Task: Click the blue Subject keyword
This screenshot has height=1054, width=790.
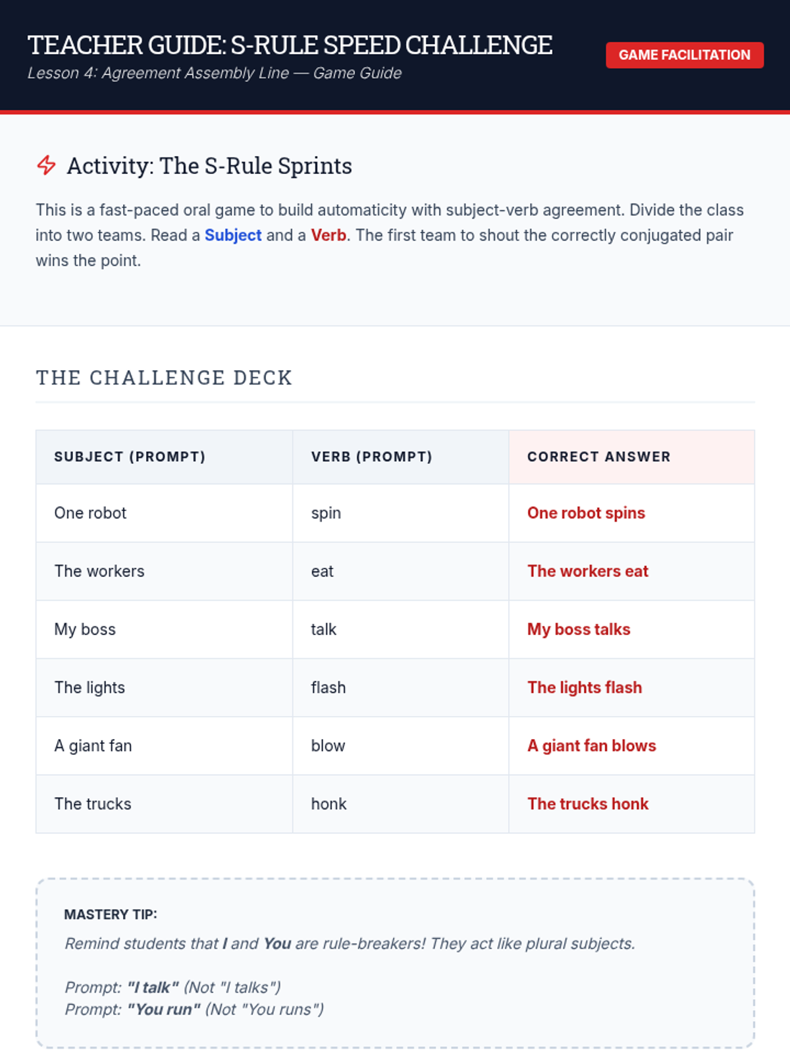Action: pyautogui.click(x=233, y=235)
